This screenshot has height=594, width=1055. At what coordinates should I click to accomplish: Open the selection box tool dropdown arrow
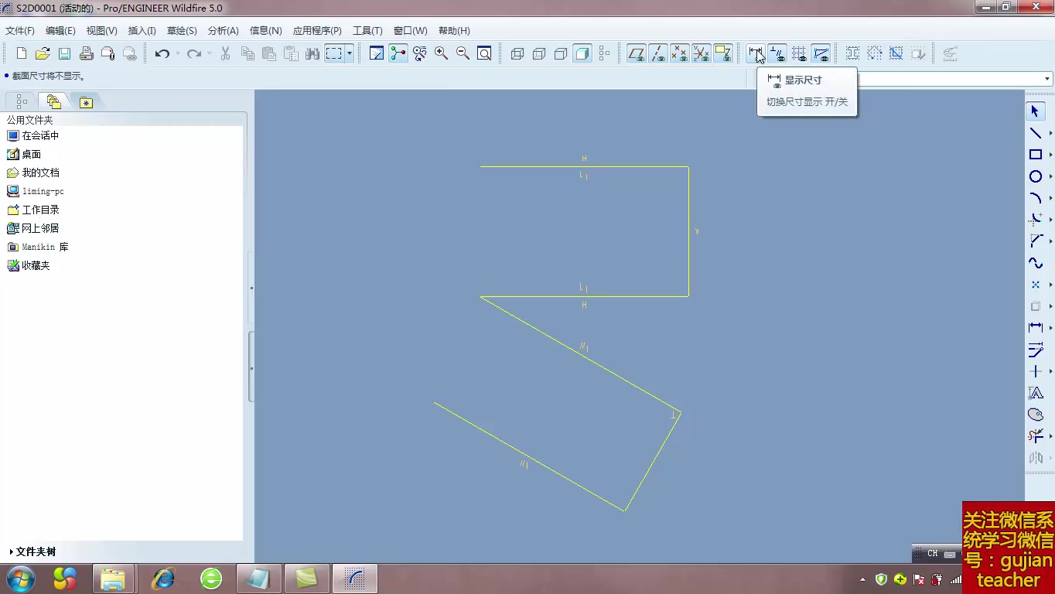coord(350,53)
